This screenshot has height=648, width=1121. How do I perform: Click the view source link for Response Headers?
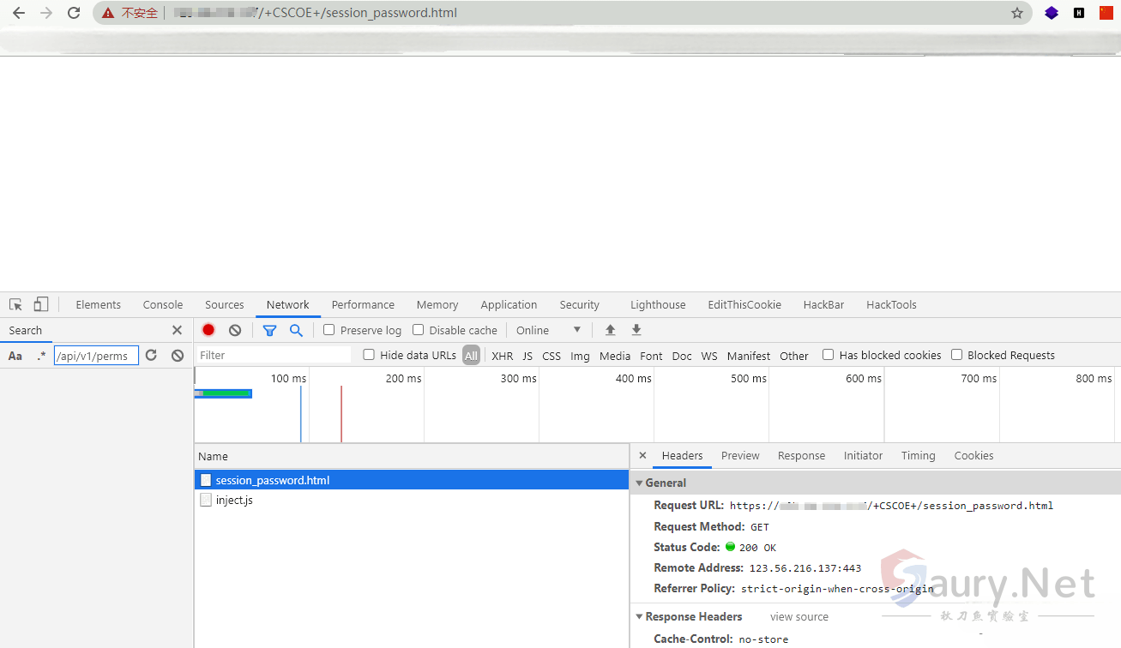799,616
